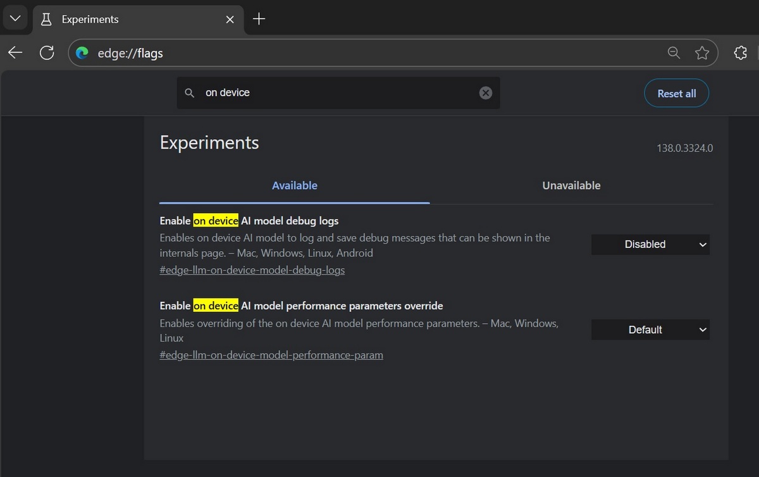Open performance parameters Default dropdown
The height and width of the screenshot is (477, 759).
[650, 330]
